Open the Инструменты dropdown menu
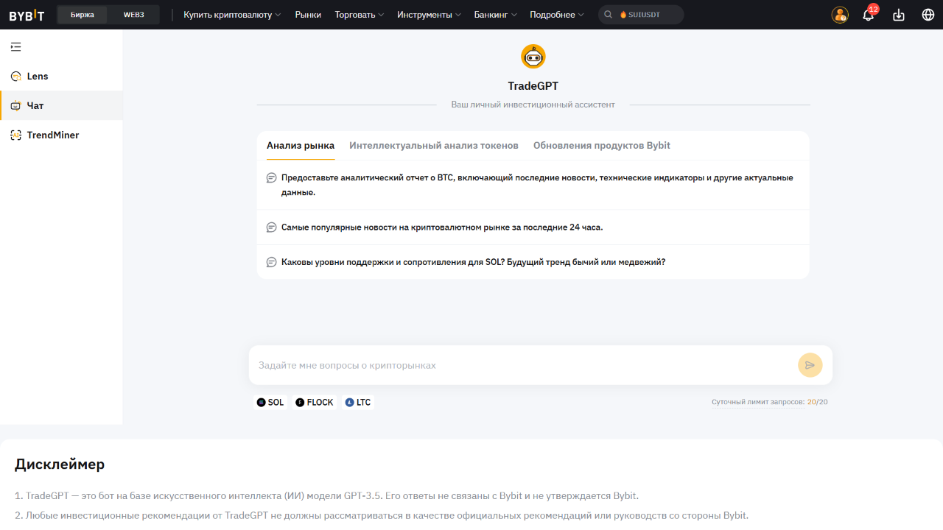Viewport: 943px width, 530px height. point(429,15)
